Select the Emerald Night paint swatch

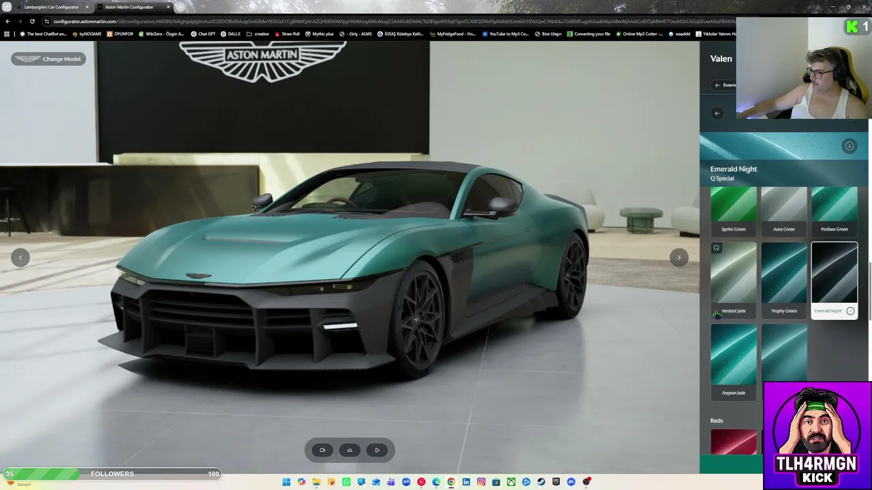click(x=835, y=280)
